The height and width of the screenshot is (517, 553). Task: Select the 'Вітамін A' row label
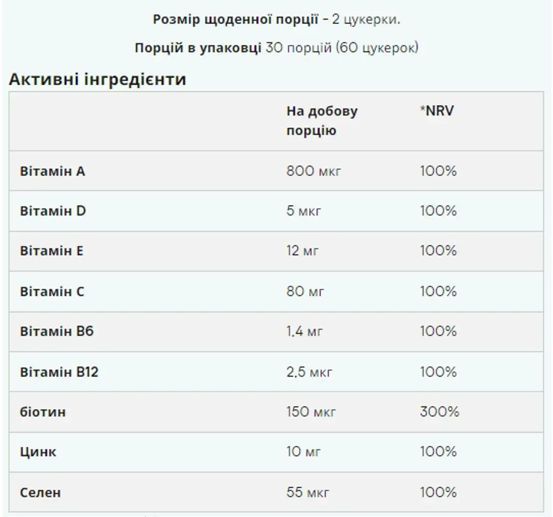[53, 171]
